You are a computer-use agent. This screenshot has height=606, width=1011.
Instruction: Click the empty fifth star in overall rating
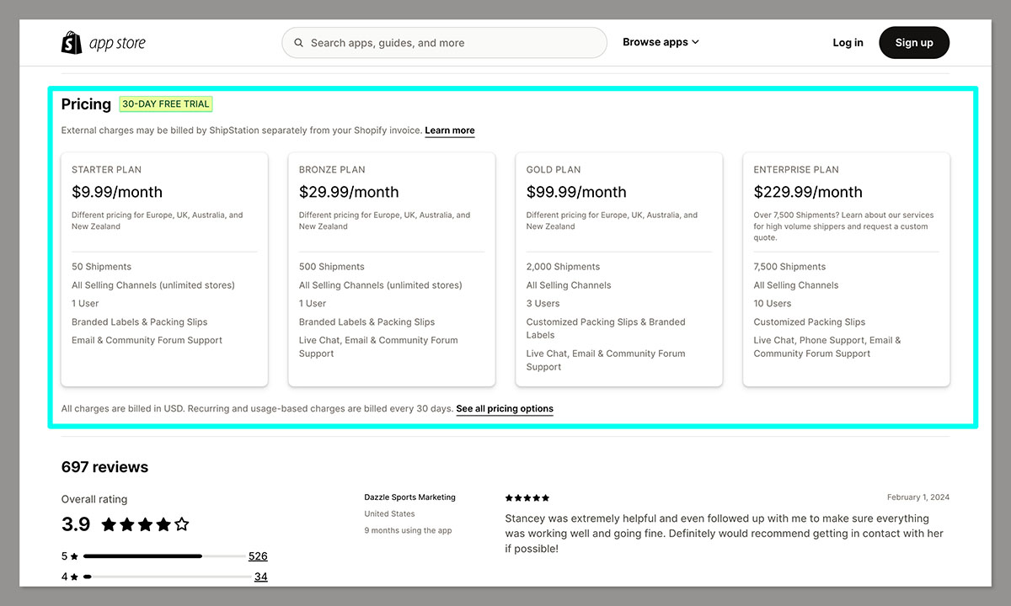pos(182,524)
